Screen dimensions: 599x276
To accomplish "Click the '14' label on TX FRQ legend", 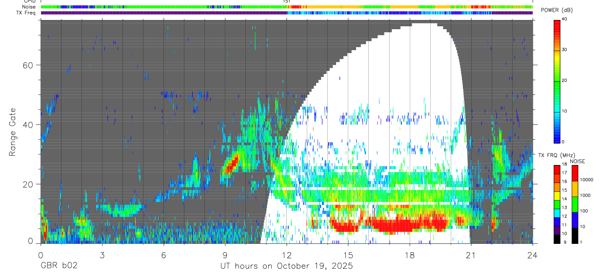I will click(564, 199).
